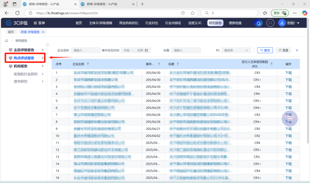This screenshot has height=183, width=310.
Task: Open the browser favorites list icon
Action: click(265, 13)
